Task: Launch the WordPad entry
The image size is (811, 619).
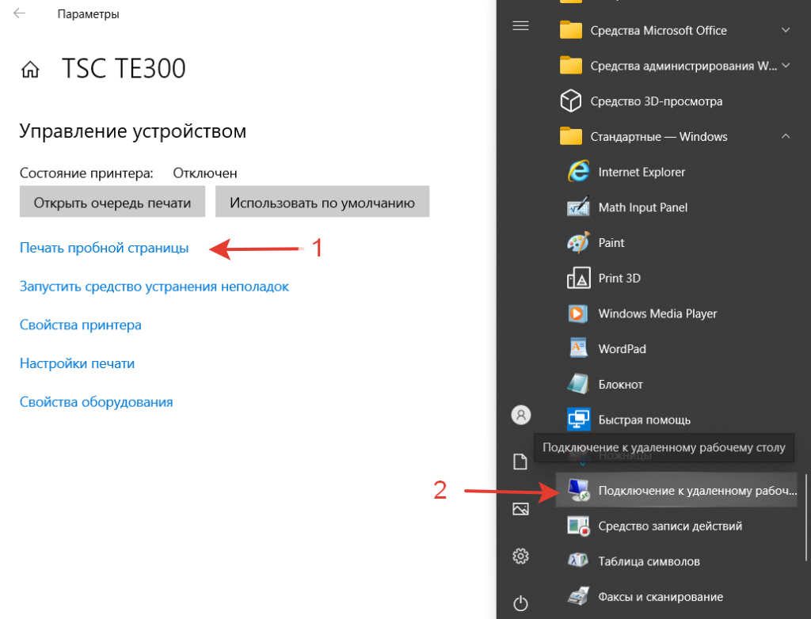Action: pos(676,348)
